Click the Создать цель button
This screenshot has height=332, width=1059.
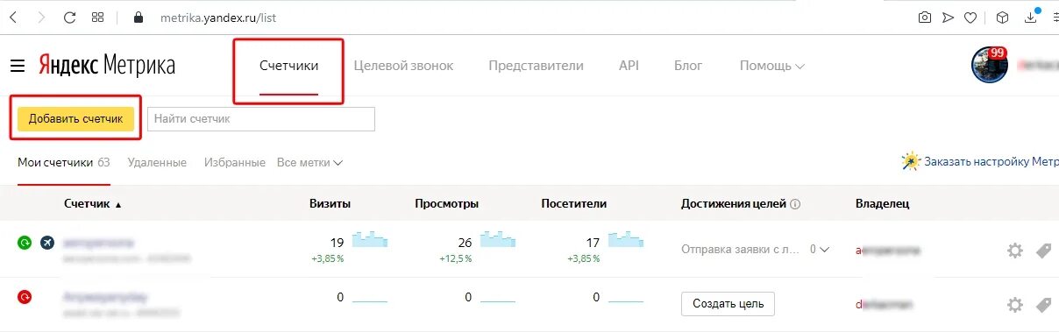[728, 304]
